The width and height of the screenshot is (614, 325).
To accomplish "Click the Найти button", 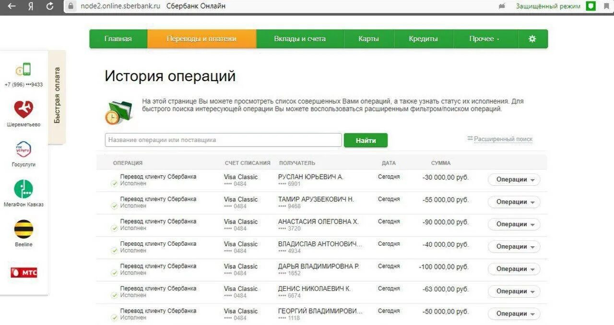I will [x=366, y=141].
